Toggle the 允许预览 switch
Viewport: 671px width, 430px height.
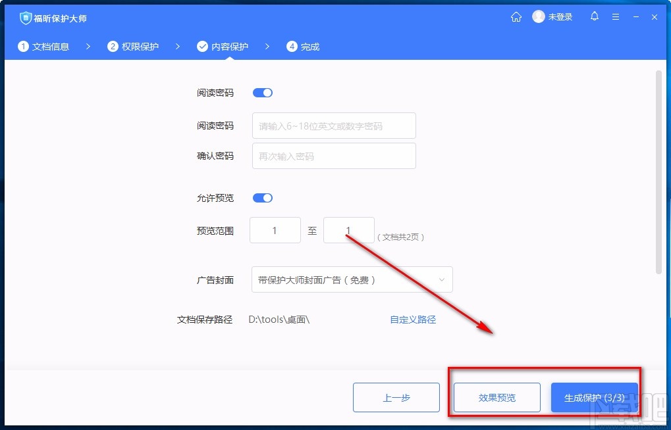click(262, 198)
